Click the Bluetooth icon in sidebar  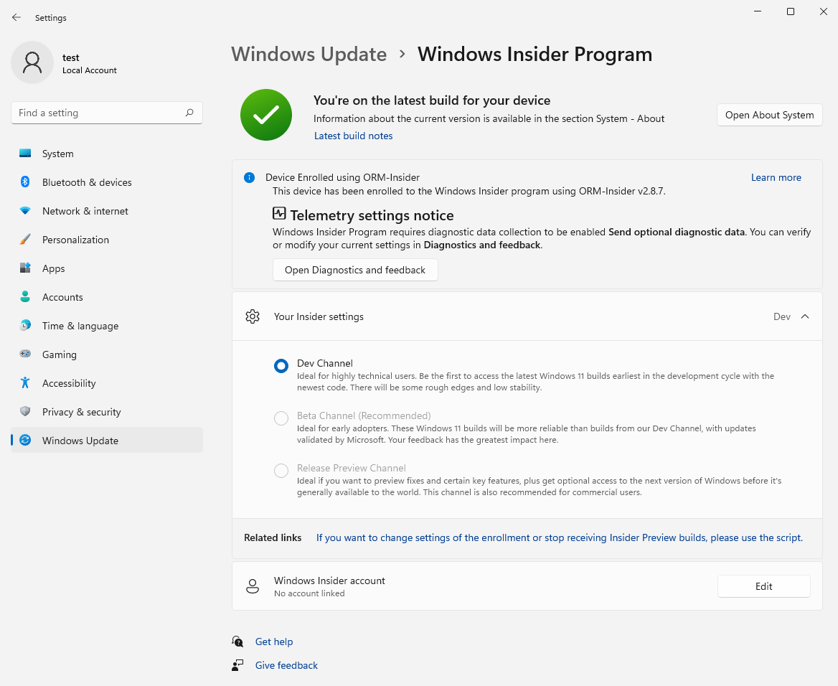(25, 182)
